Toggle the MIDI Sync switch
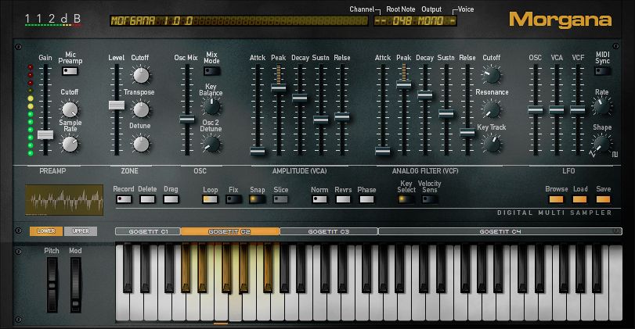This screenshot has height=329, width=635. point(602,72)
